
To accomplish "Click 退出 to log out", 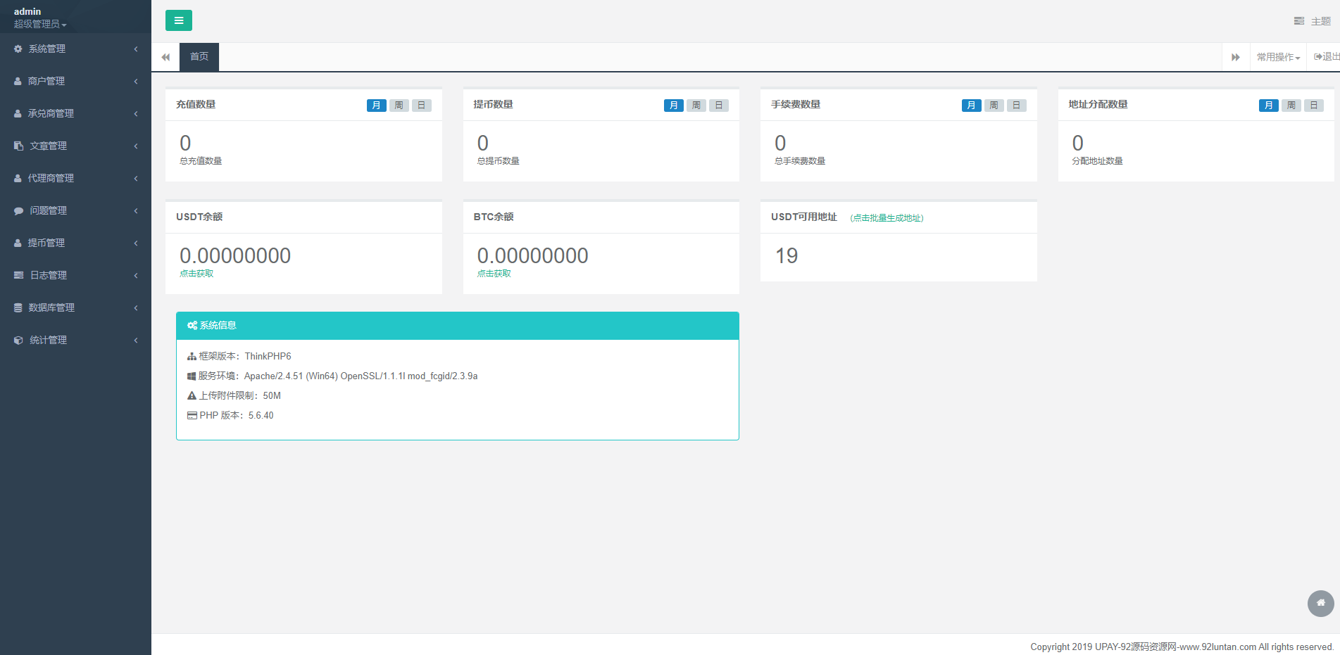I will [1326, 57].
